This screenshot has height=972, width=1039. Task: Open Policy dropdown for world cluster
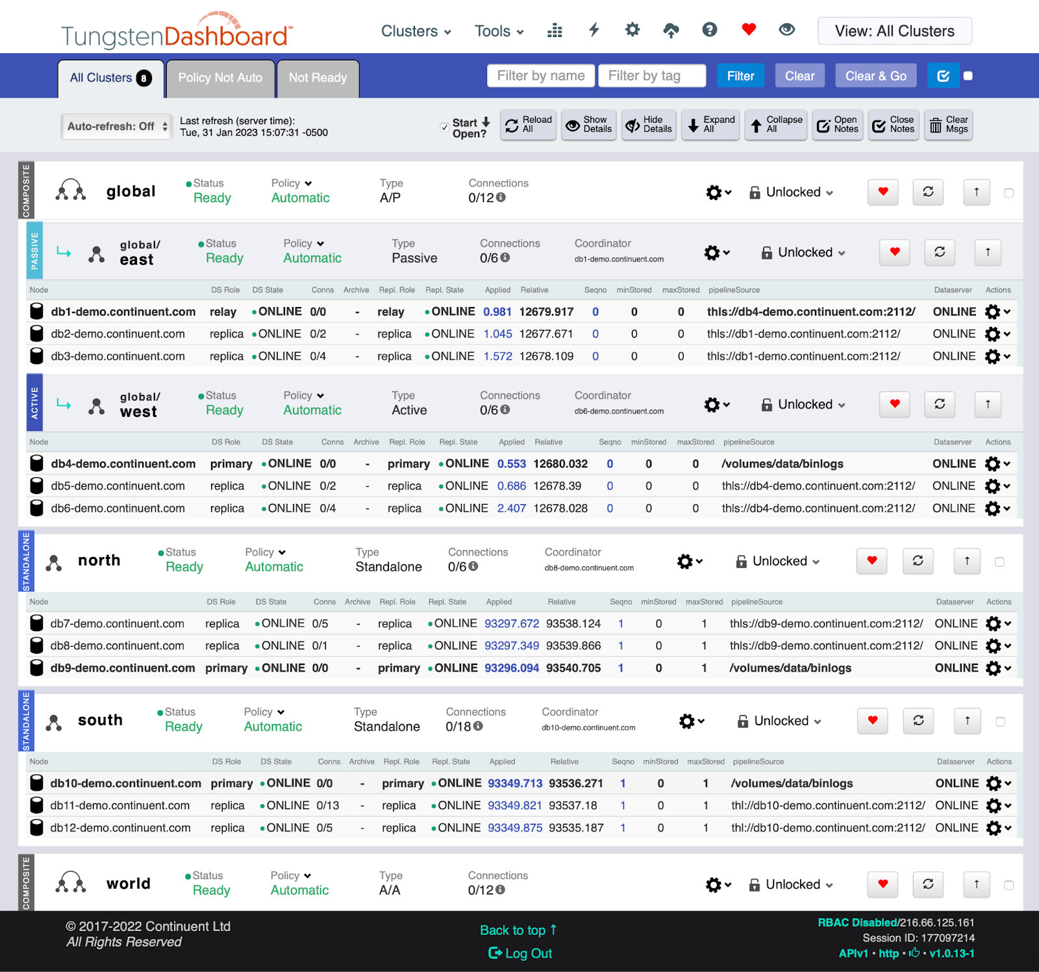click(291, 875)
